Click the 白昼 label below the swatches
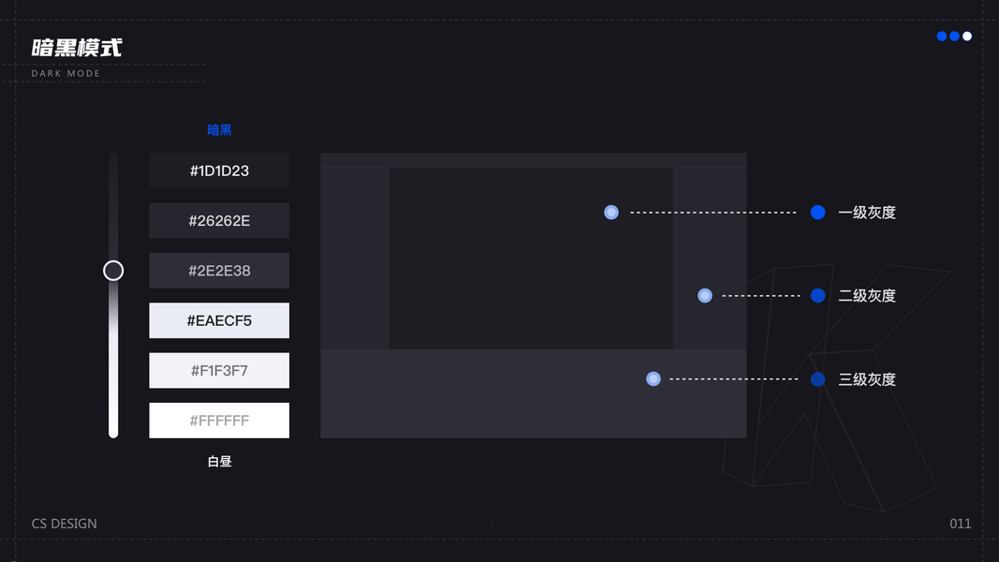 (x=219, y=462)
